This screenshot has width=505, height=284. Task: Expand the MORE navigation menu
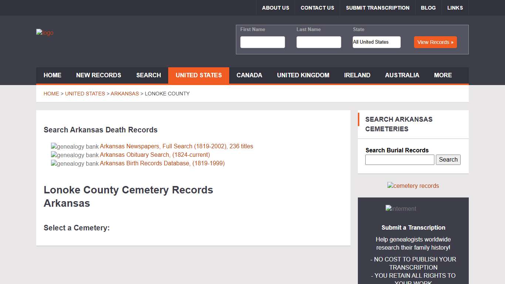tap(443, 75)
